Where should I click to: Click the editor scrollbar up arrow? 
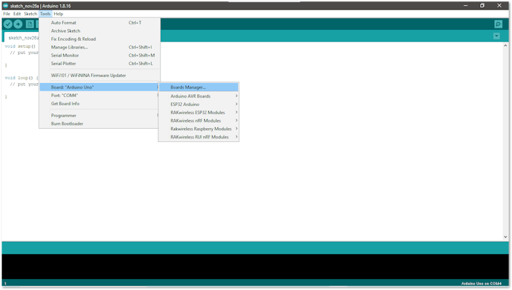click(x=505, y=46)
